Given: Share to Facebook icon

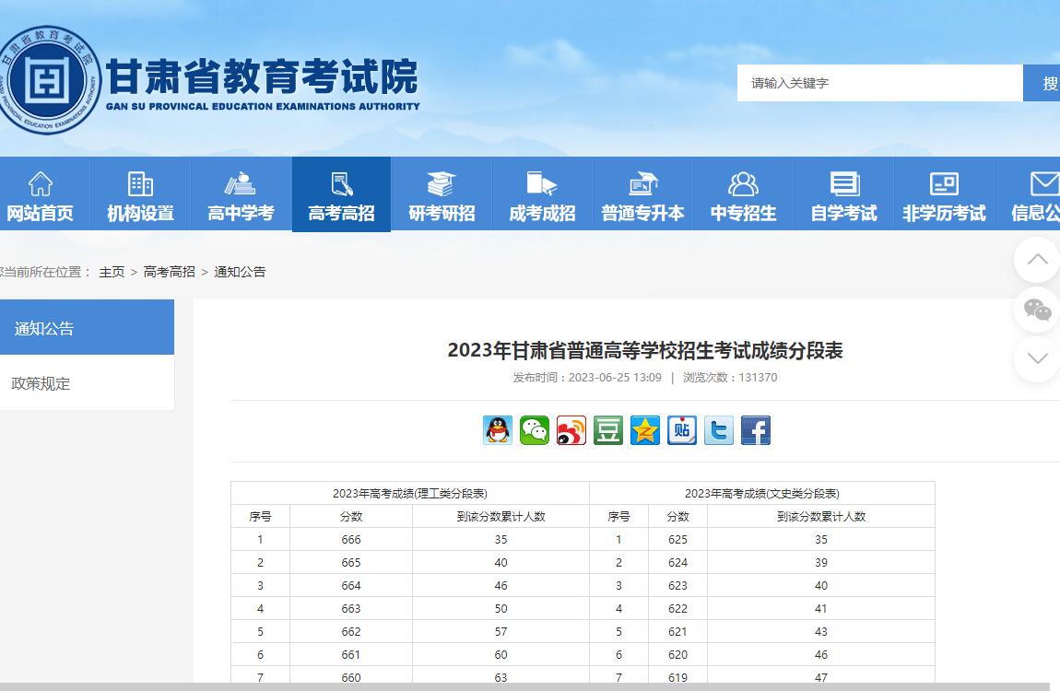Looking at the screenshot, I should [756, 430].
